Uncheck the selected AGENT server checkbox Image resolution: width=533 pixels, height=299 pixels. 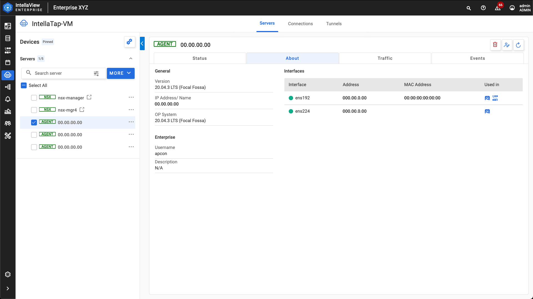34,122
